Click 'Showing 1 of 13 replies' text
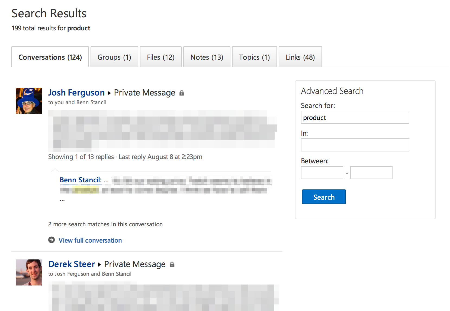The width and height of the screenshot is (450, 311). pyautogui.click(x=81, y=157)
